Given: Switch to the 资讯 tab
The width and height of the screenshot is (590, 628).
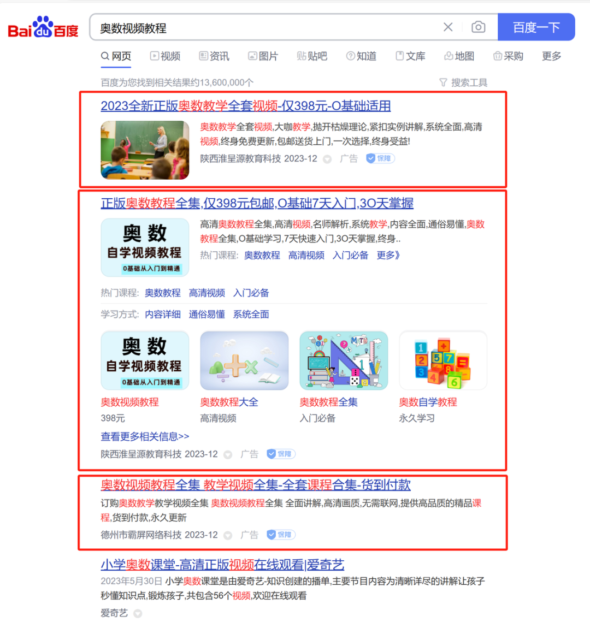Looking at the screenshot, I should (x=214, y=56).
